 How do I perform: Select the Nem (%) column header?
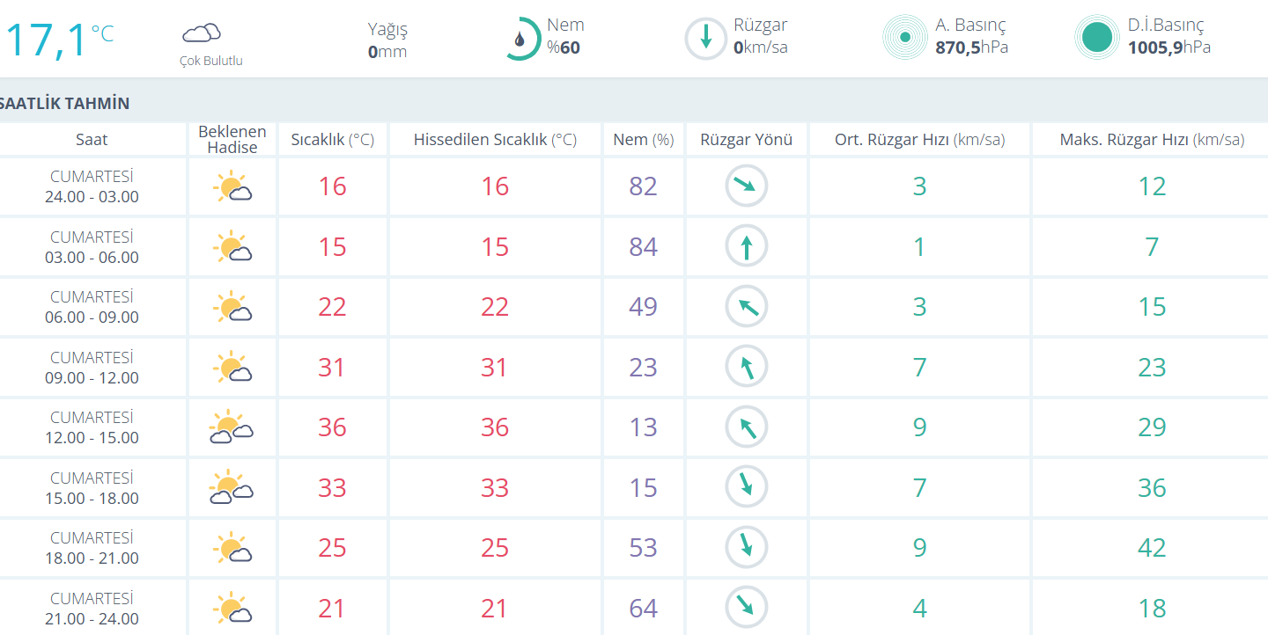(x=643, y=140)
